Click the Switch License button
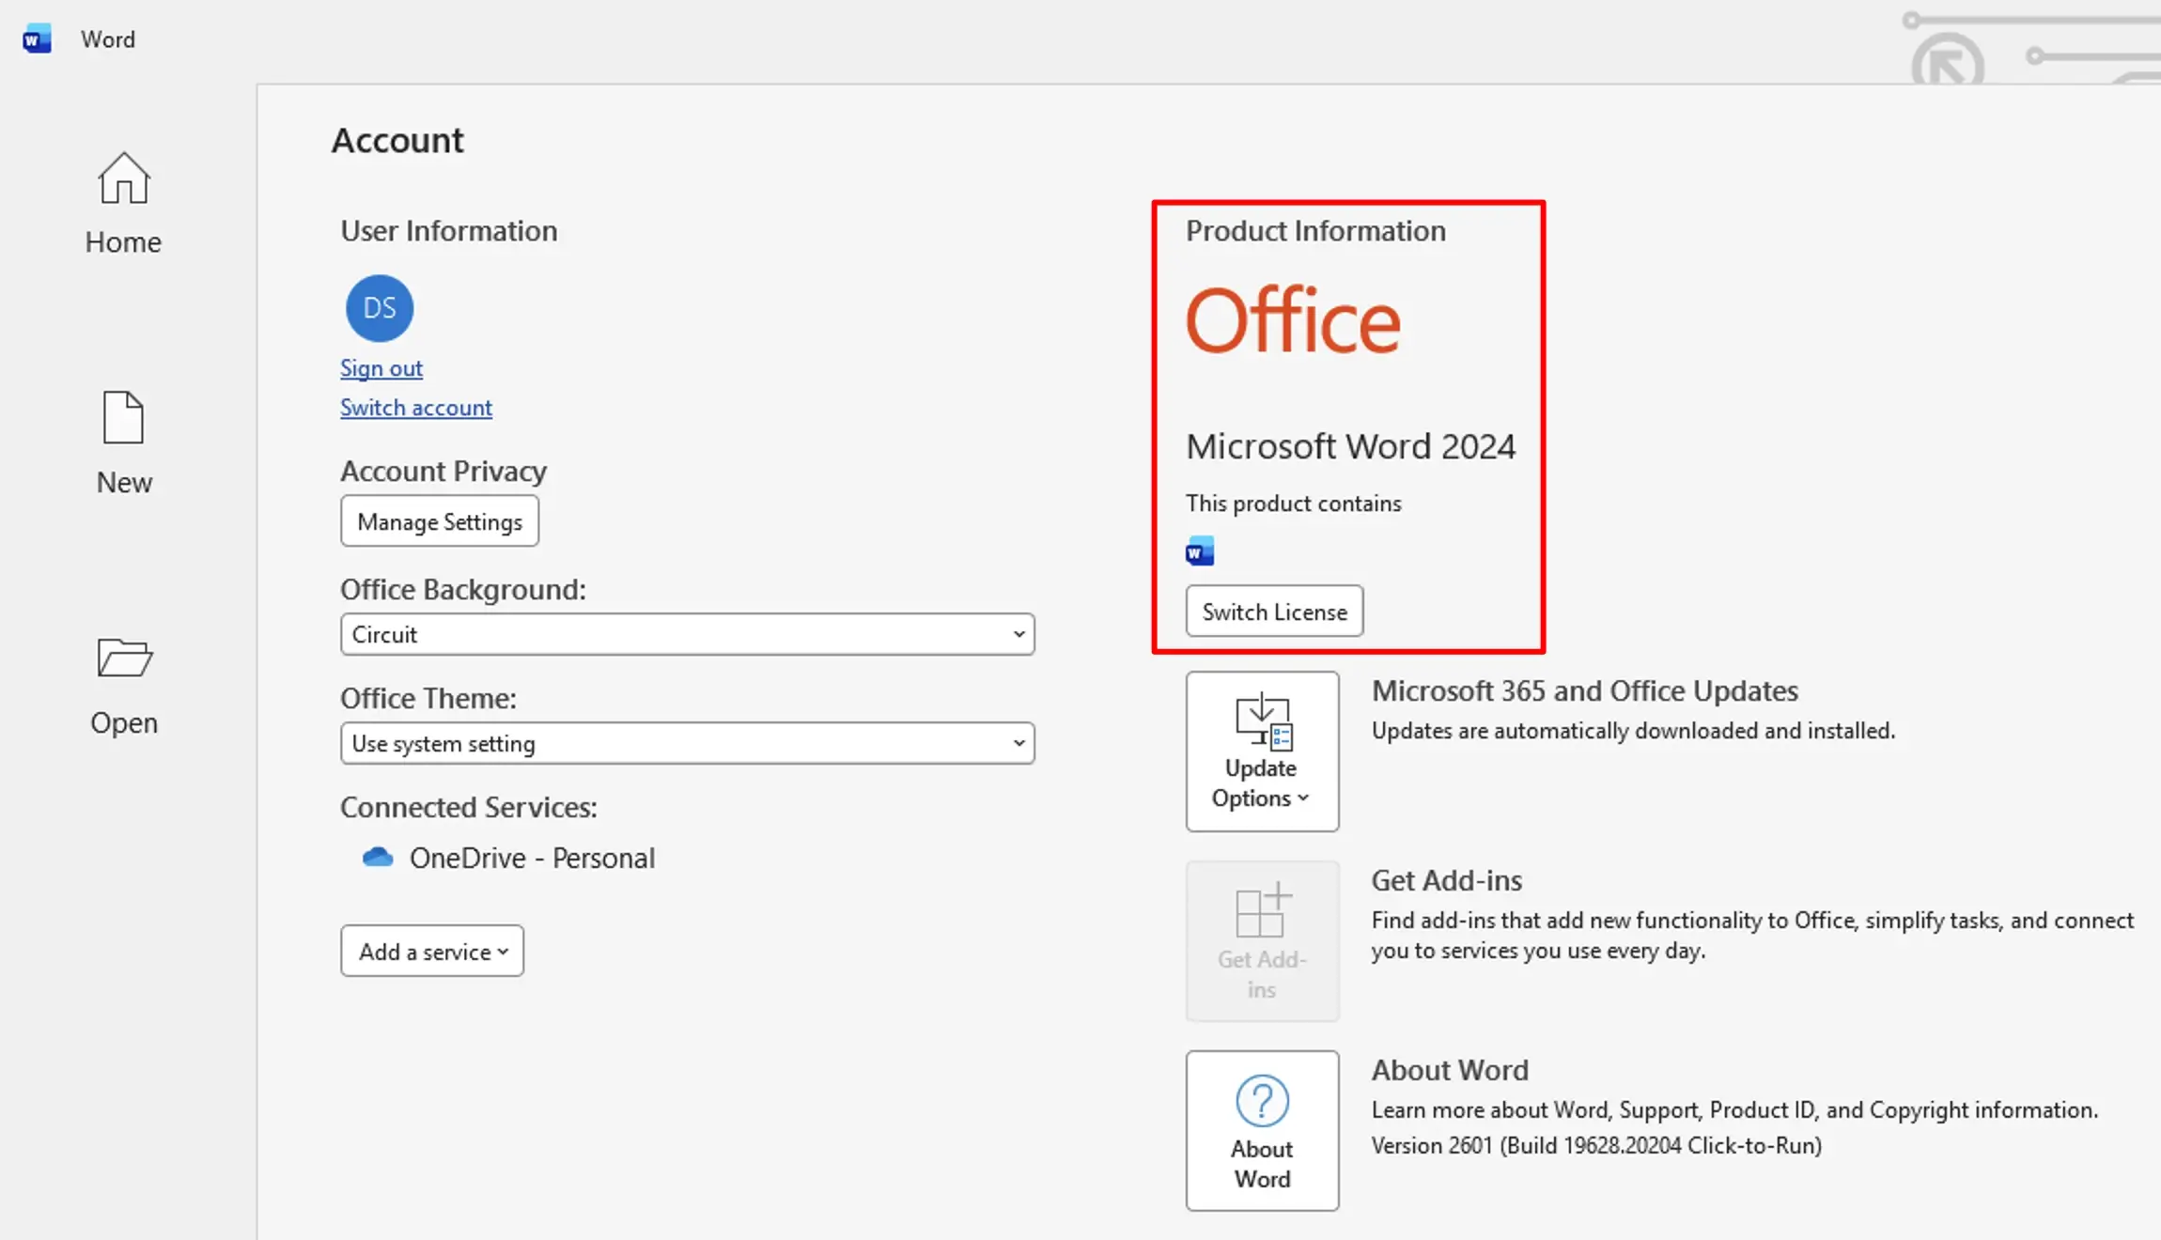The height and width of the screenshot is (1240, 2161). [x=1274, y=612]
